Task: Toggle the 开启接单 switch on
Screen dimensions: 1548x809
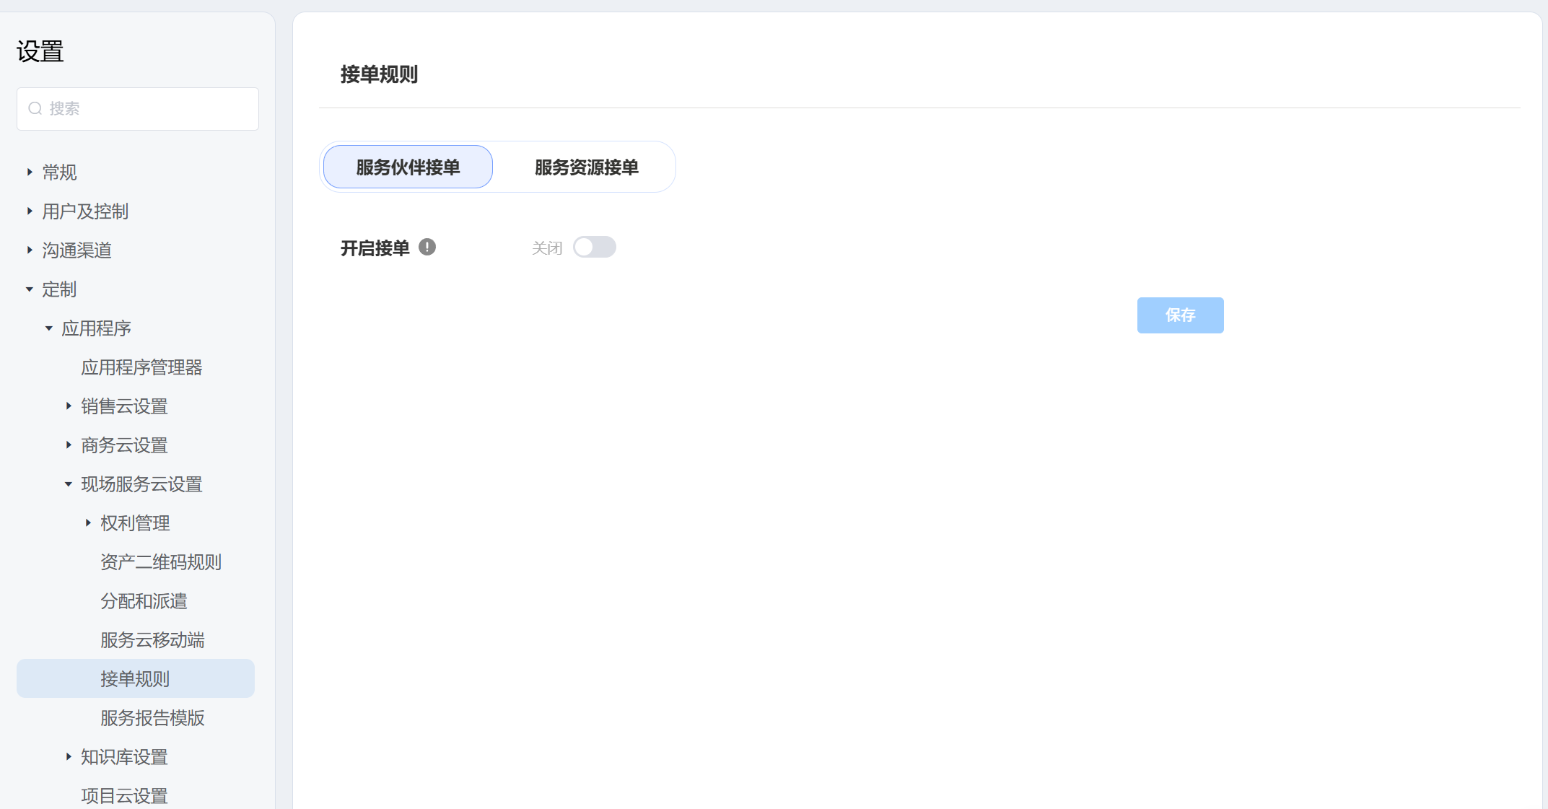Action: click(594, 248)
